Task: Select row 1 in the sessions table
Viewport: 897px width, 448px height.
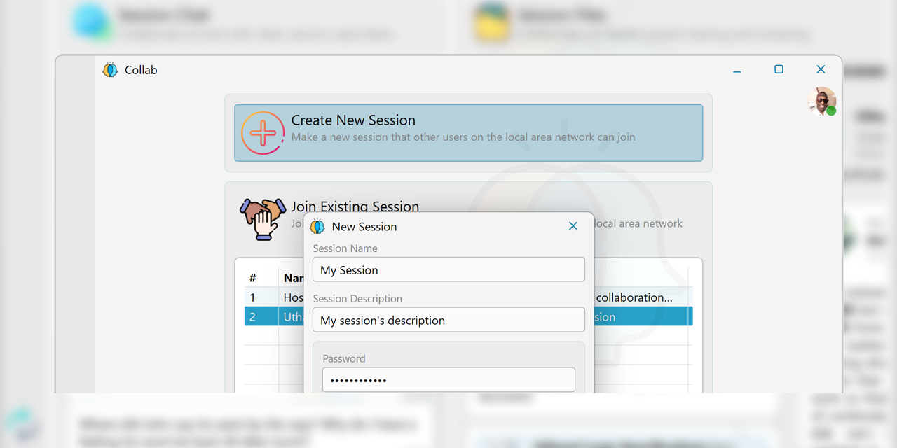Action: pos(273,297)
